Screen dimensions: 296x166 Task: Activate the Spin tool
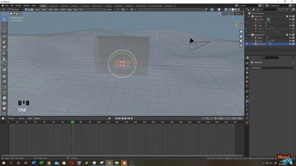point(4,103)
